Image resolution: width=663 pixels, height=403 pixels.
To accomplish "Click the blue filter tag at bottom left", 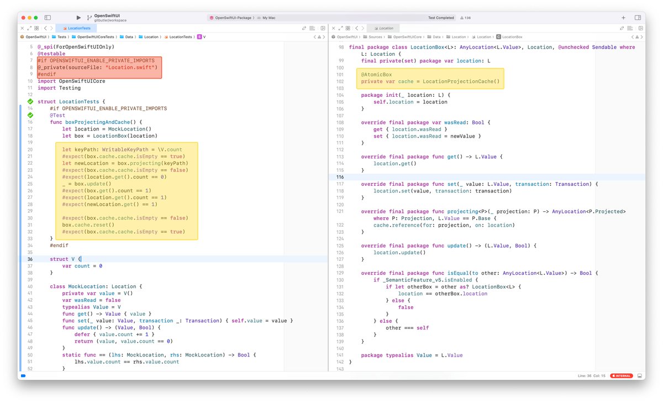I will 22,376.
